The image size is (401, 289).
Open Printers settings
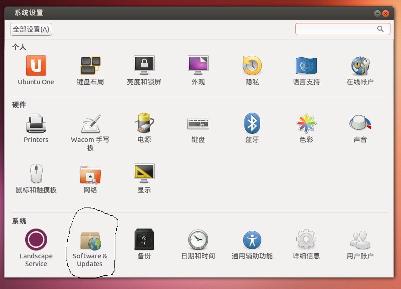click(36, 128)
